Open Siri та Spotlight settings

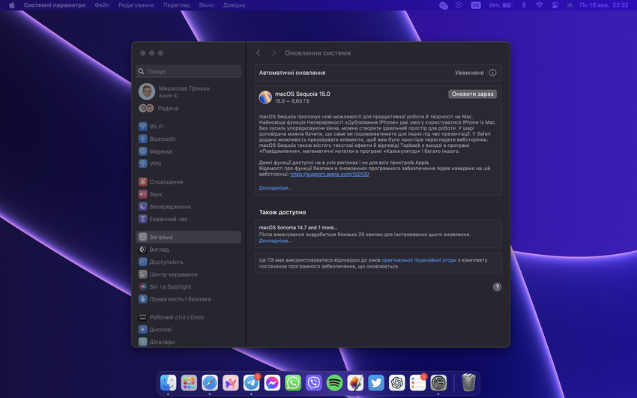(169, 286)
